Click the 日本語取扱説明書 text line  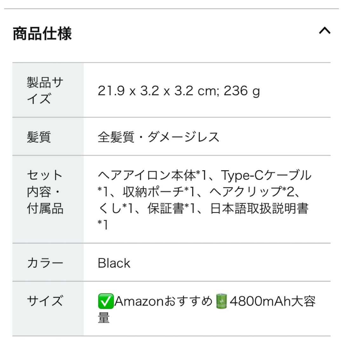point(259,208)
